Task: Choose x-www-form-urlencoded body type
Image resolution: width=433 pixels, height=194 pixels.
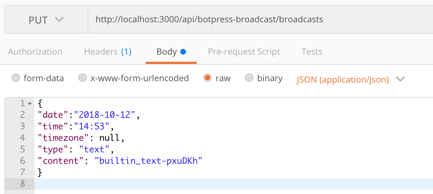Action: click(83, 78)
